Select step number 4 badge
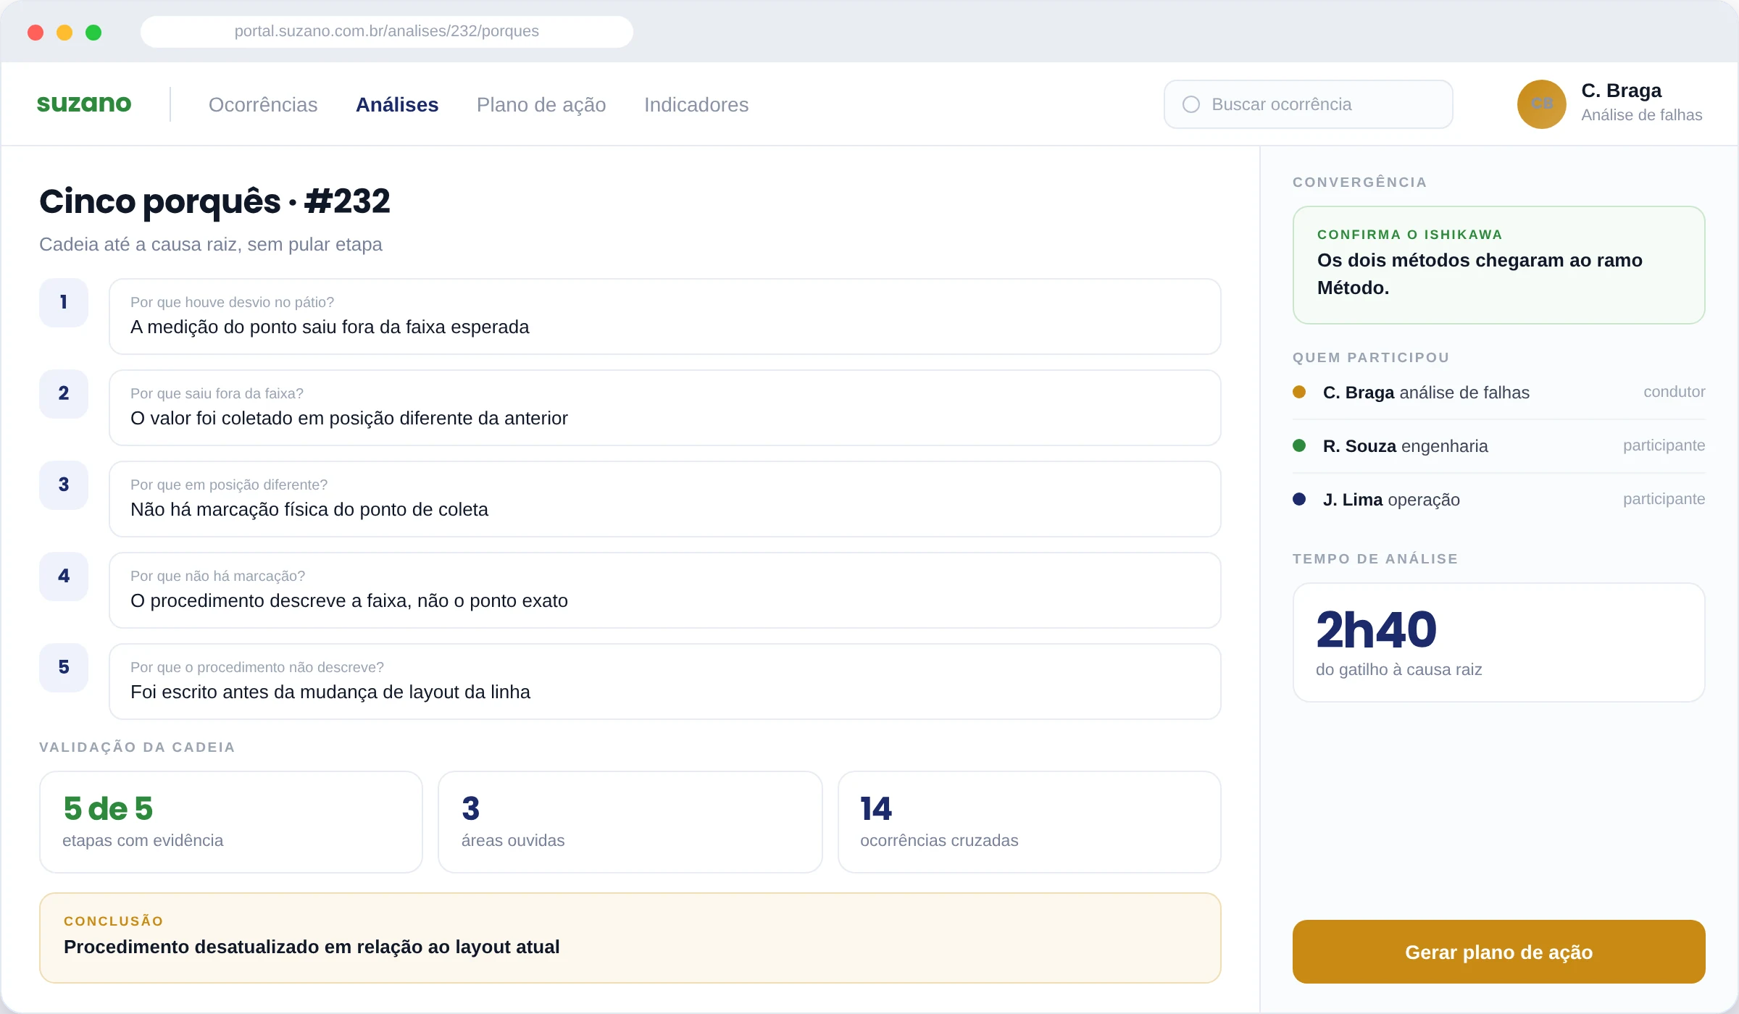Image resolution: width=1739 pixels, height=1014 pixels. (x=64, y=577)
